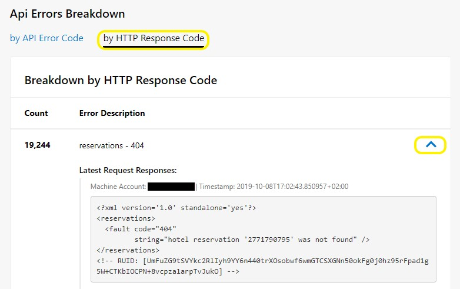The height and width of the screenshot is (289, 460).
Task: Click the fault code="404" line
Action: click(x=141, y=229)
